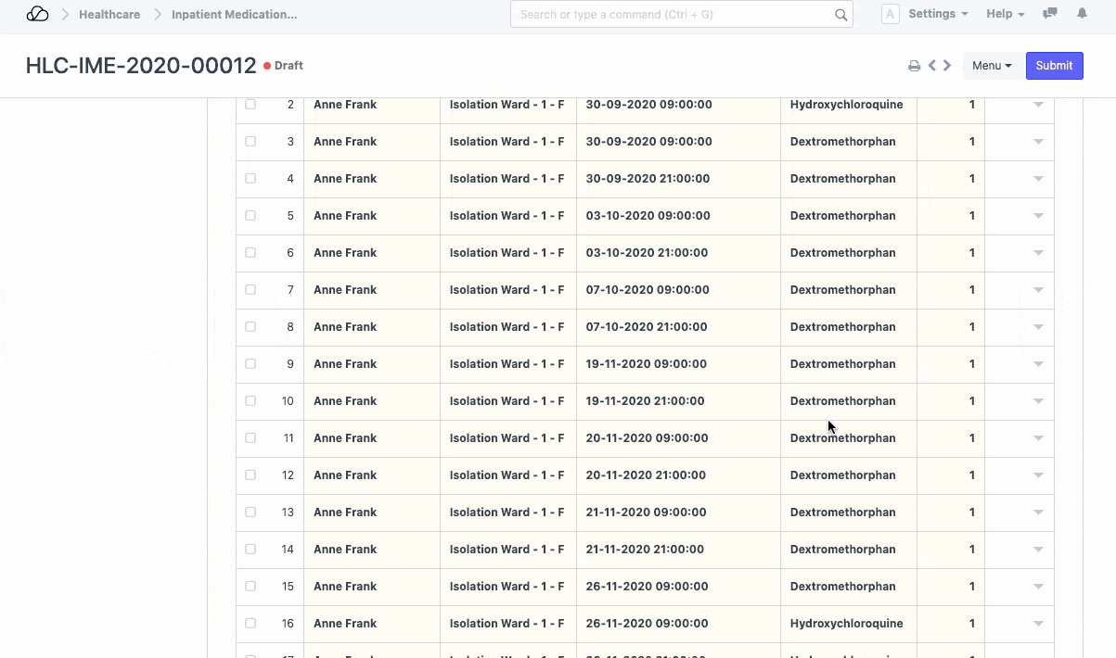Open the row 12 dropdown arrow

[x=1038, y=475]
